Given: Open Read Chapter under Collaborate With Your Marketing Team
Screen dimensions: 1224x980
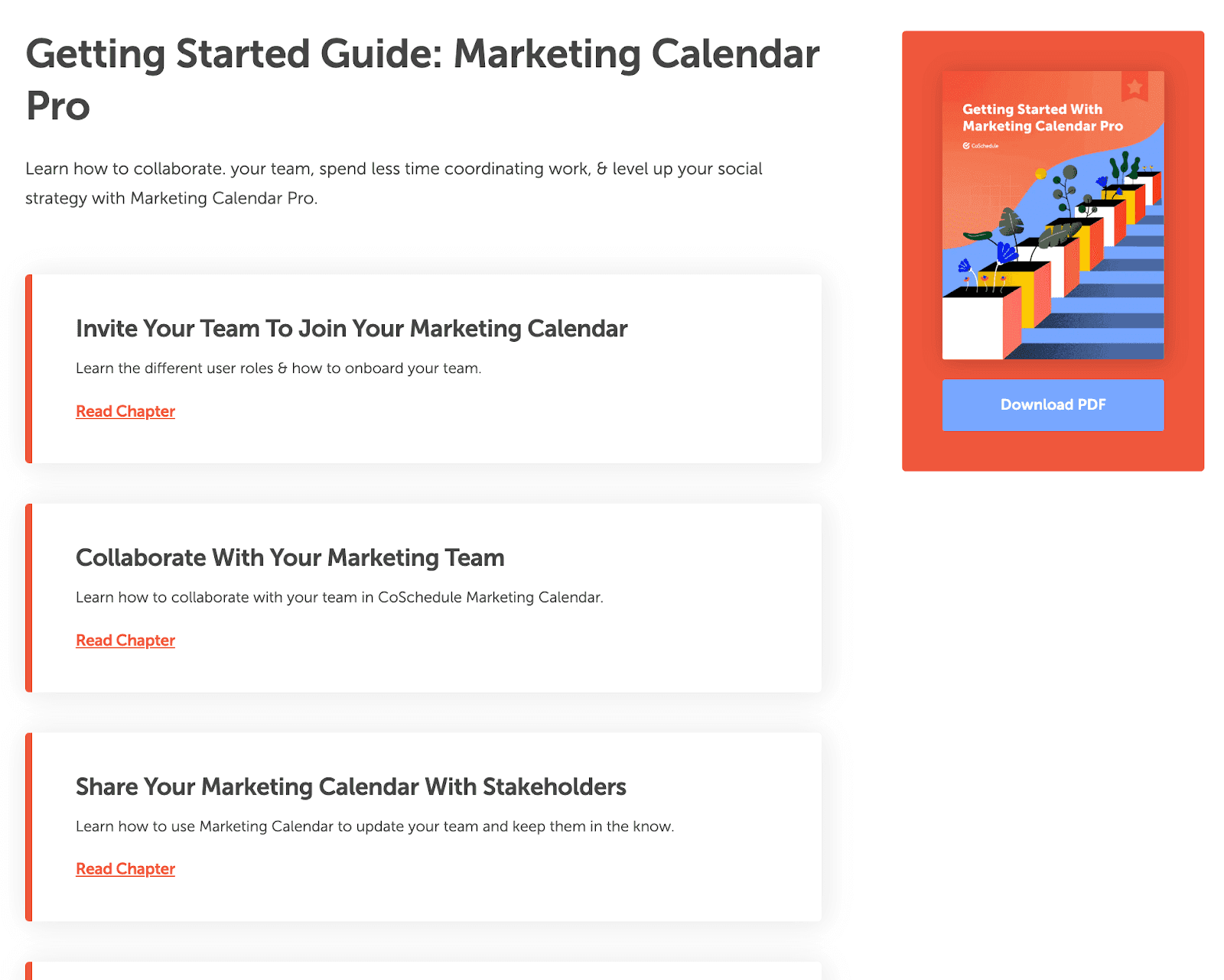Looking at the screenshot, I should tap(125, 640).
